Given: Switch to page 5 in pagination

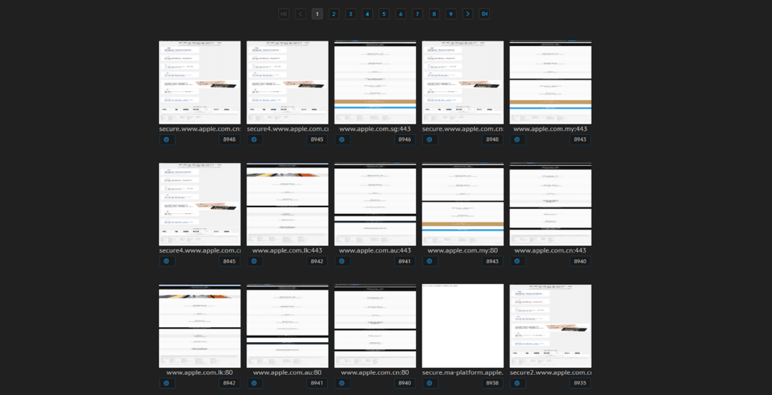Looking at the screenshot, I should pos(384,14).
